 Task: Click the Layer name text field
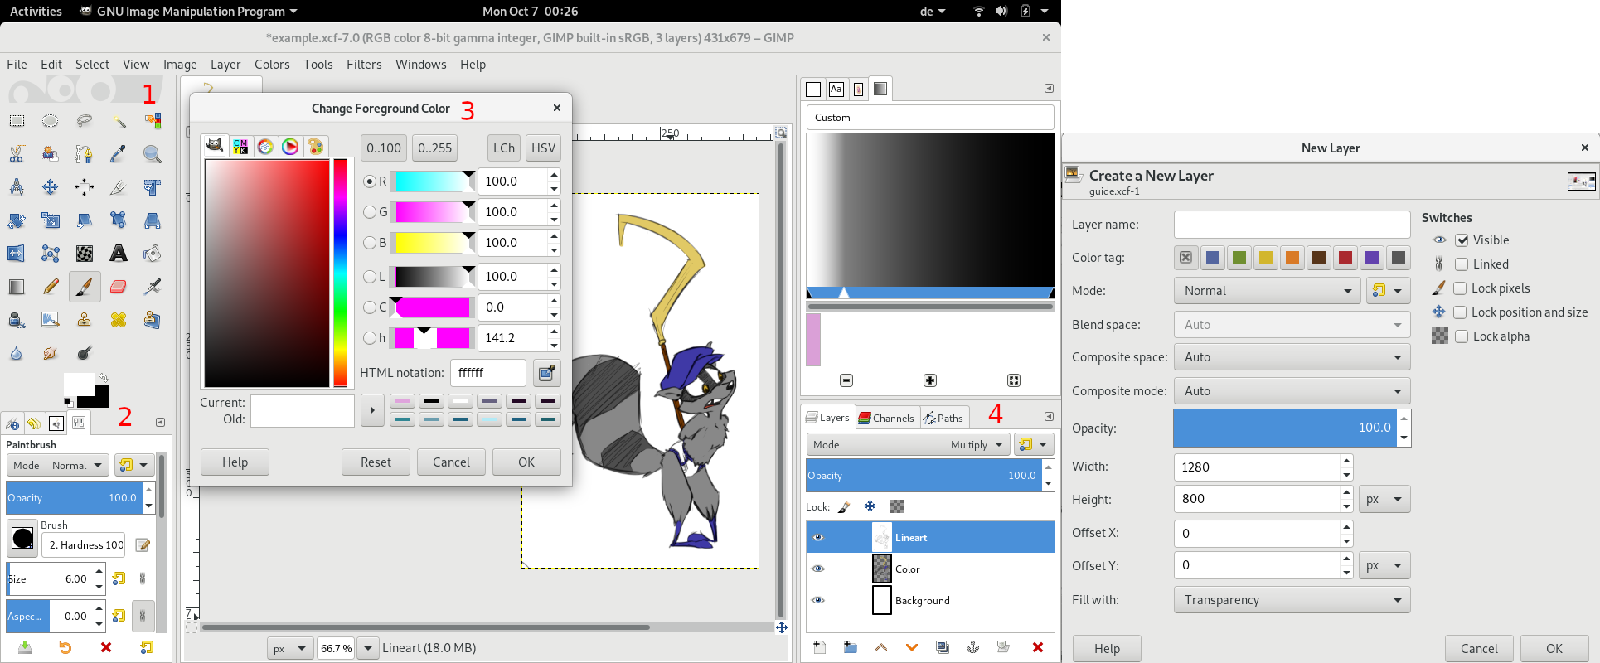tap(1292, 225)
